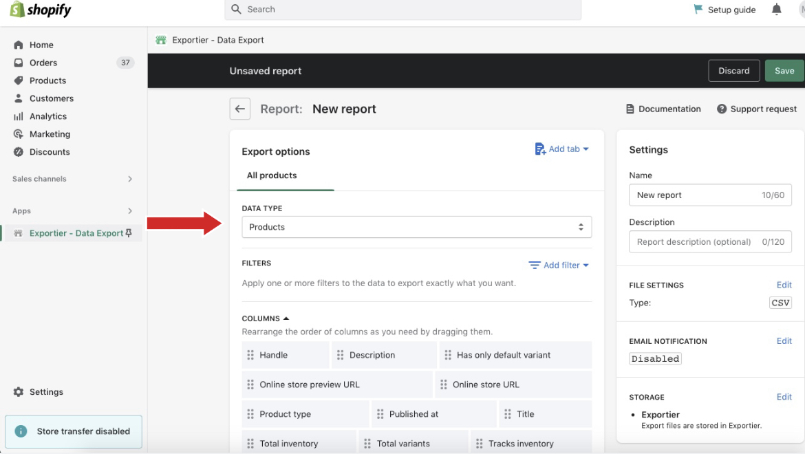This screenshot has width=805, height=454.
Task: Grab the Product type column drag handle
Action: (250, 414)
